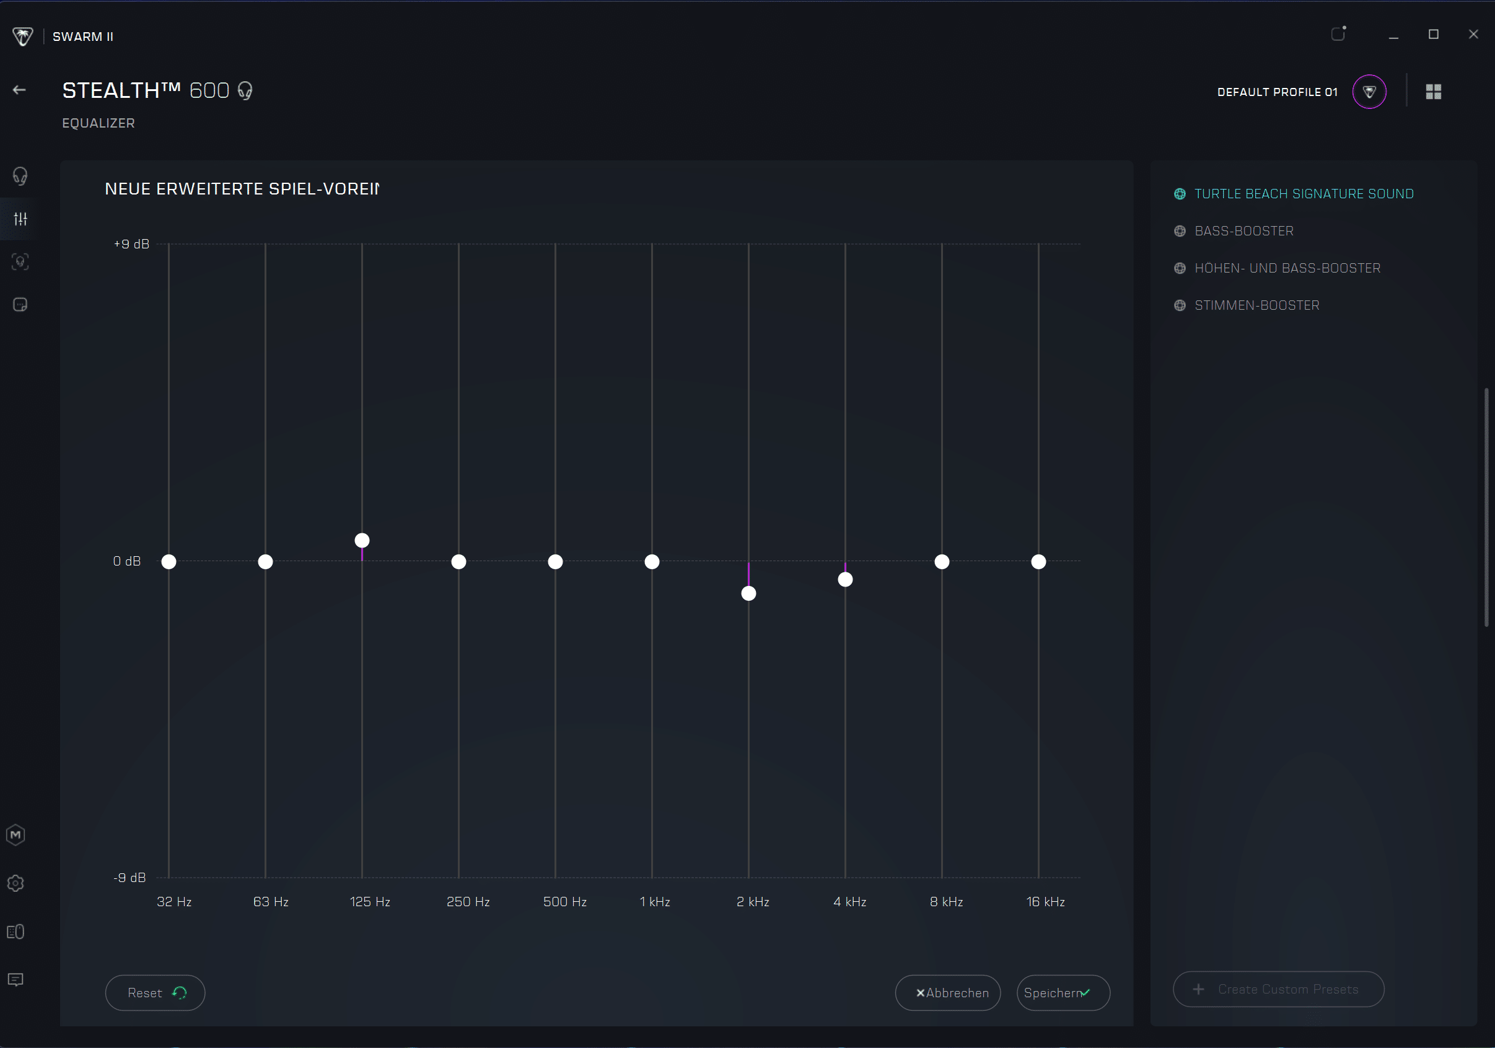The height and width of the screenshot is (1048, 1495).
Task: Open the settings gear in the sidebar
Action: pyautogui.click(x=15, y=883)
